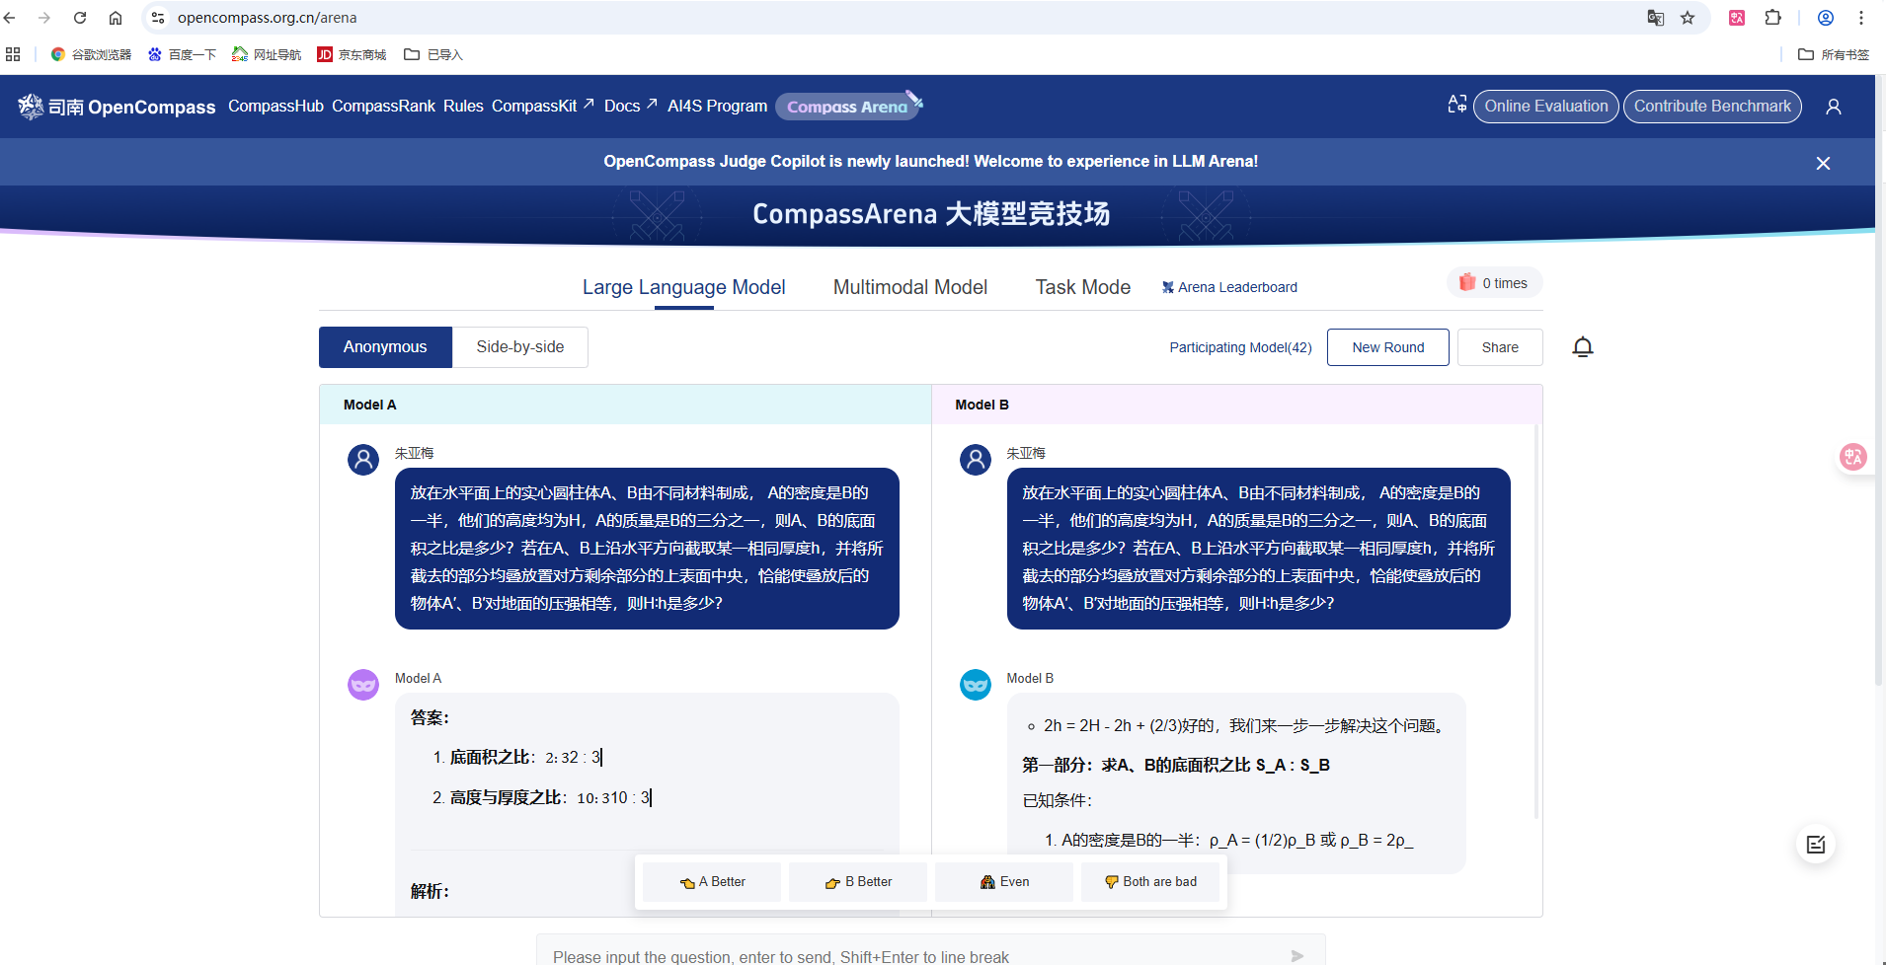Click the notification bell next to Share
The width and height of the screenshot is (1886, 965).
[1583, 346]
